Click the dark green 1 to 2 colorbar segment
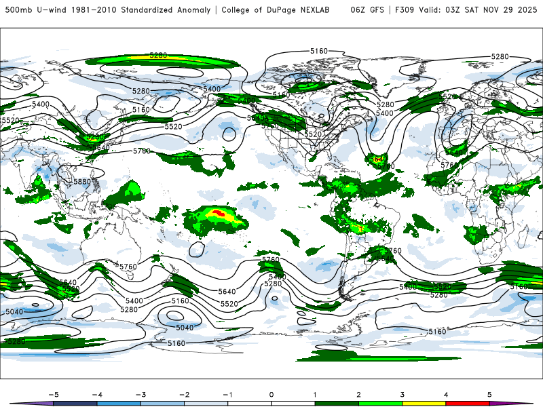This screenshot has width=543, height=407. pyautogui.click(x=337, y=404)
